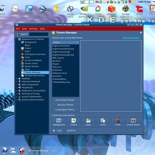Open Style customization in Customize your theme
155x155 pixels.
88,122
